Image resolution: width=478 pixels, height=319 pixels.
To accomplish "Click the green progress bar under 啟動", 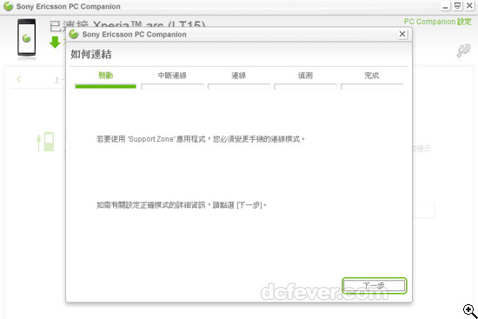I will 105,87.
